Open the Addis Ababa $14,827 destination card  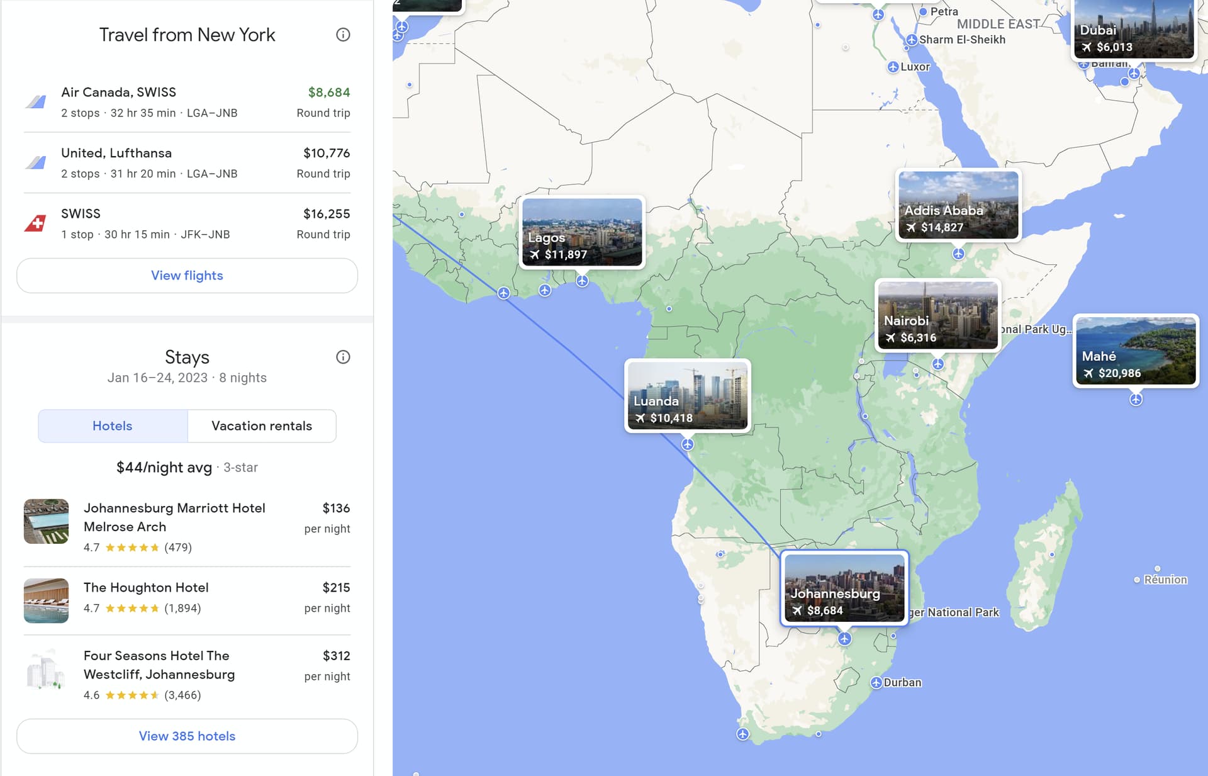pos(958,205)
